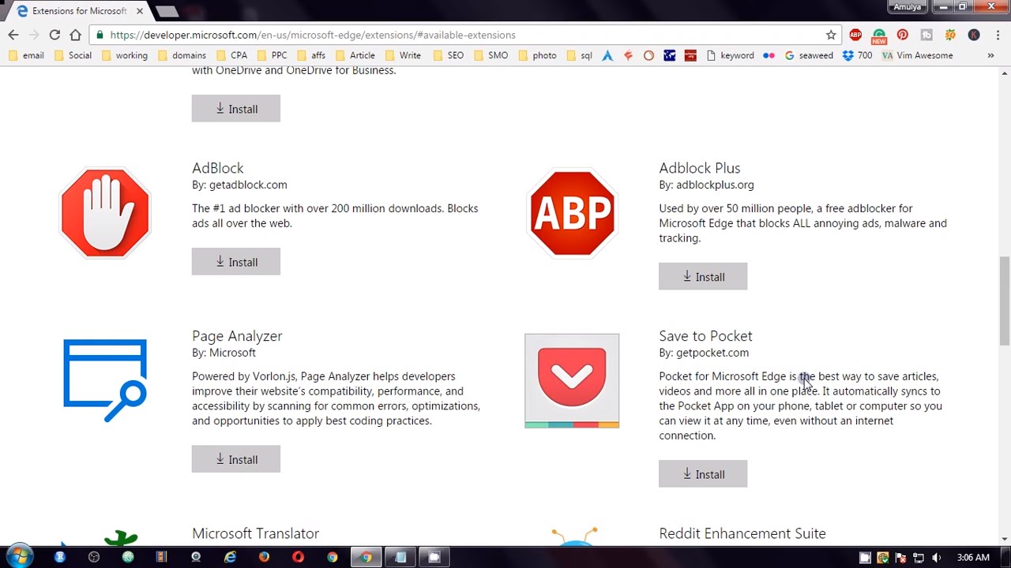Open the photo bookmarks folder

coord(537,55)
